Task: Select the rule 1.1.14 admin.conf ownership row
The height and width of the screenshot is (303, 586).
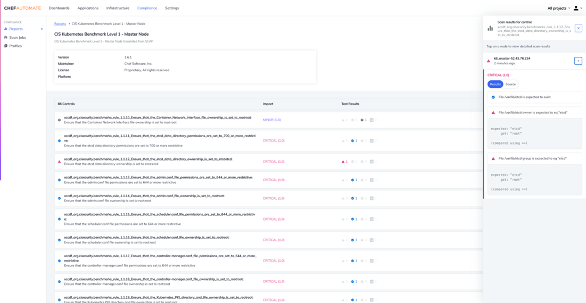Action: [x=160, y=198]
